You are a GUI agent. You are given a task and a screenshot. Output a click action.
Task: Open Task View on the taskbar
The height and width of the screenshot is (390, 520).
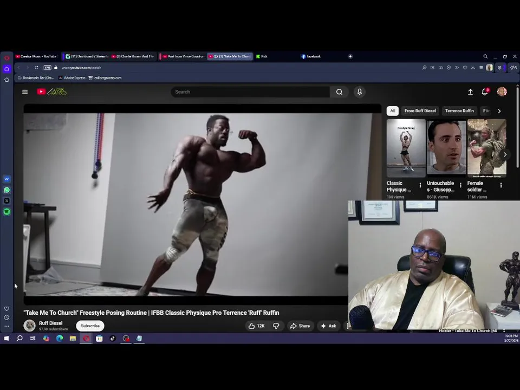click(32, 339)
